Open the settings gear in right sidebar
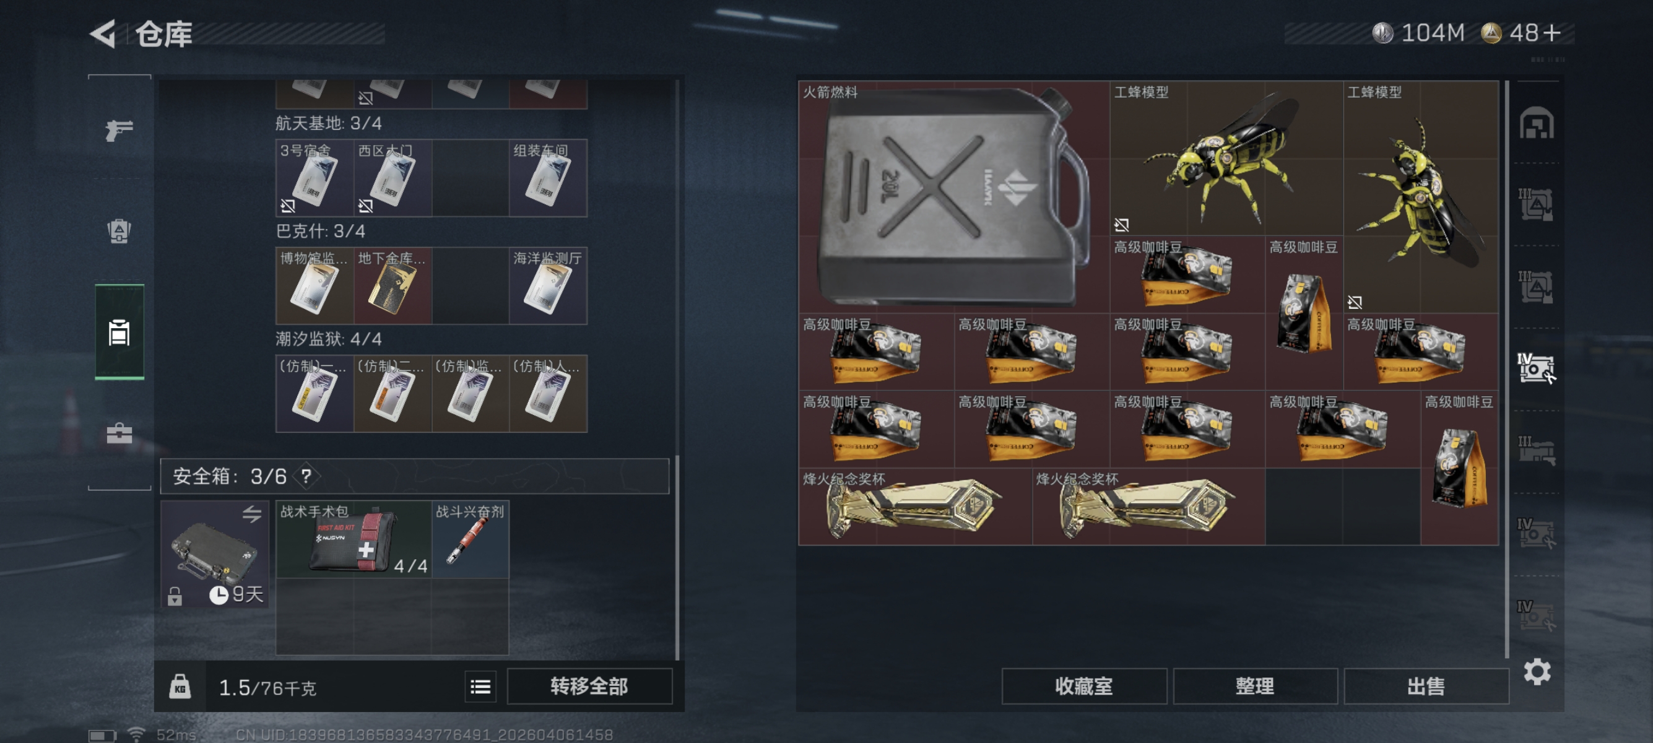Viewport: 1653px width, 743px height. click(x=1537, y=672)
